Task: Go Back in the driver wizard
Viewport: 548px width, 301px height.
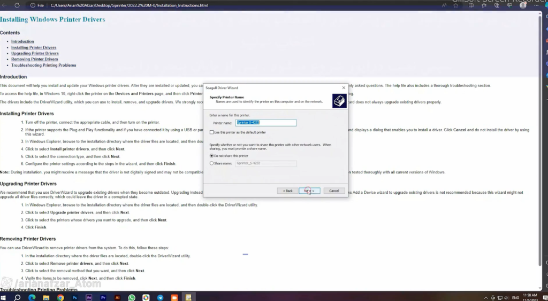Action: click(287, 191)
